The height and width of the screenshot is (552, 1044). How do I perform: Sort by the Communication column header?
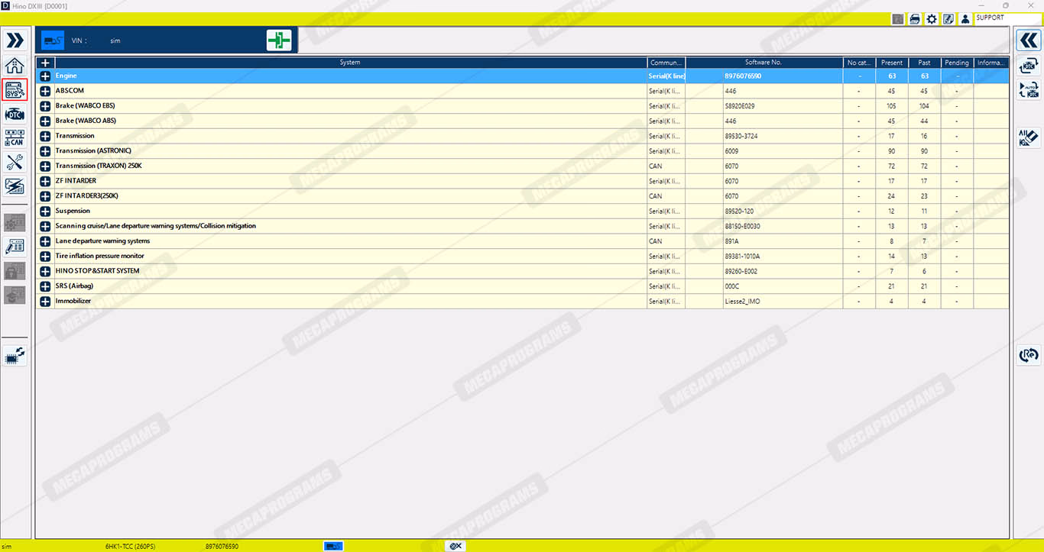tap(666, 63)
